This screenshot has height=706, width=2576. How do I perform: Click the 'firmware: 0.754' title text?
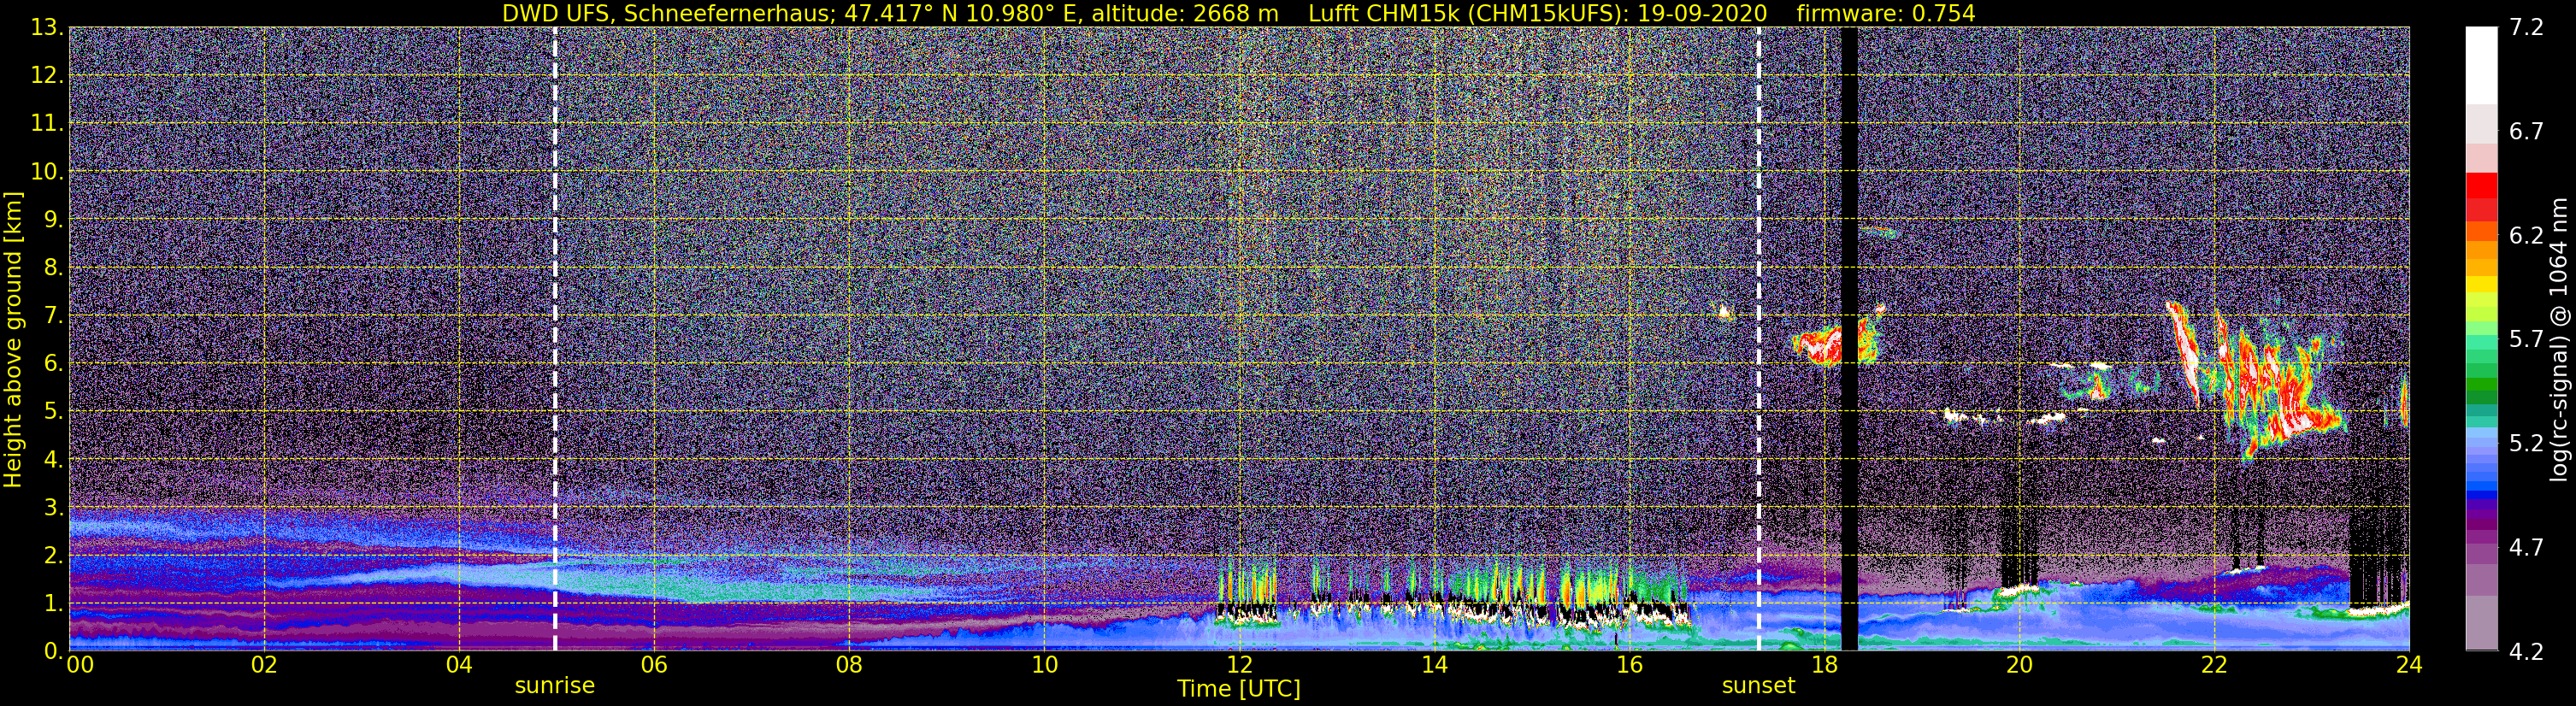[1886, 13]
